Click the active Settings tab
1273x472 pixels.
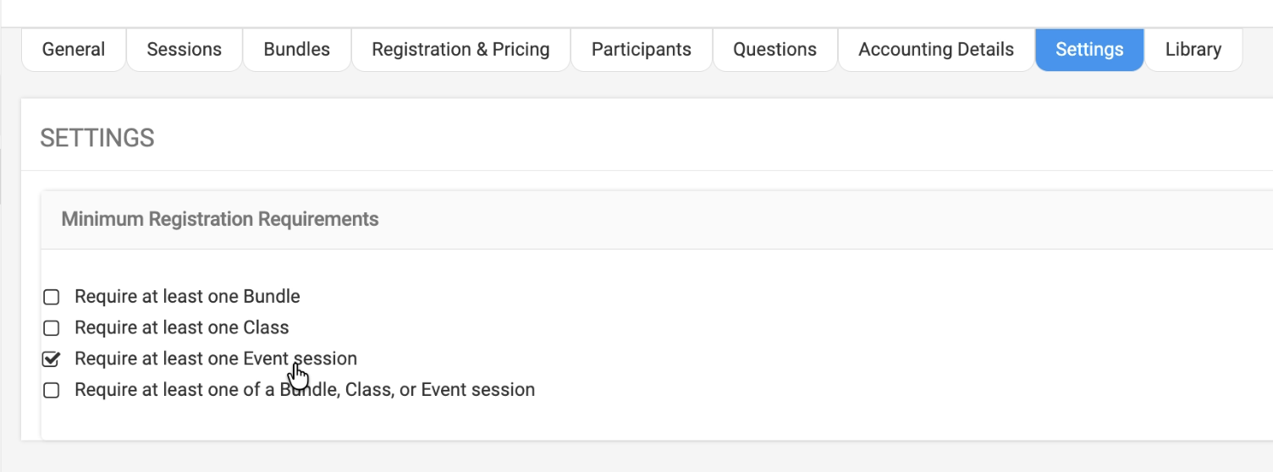[1089, 50]
